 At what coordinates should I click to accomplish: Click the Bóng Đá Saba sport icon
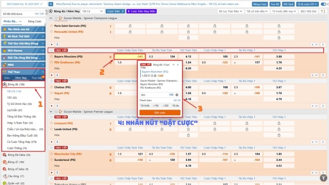pyautogui.click(x=4, y=155)
